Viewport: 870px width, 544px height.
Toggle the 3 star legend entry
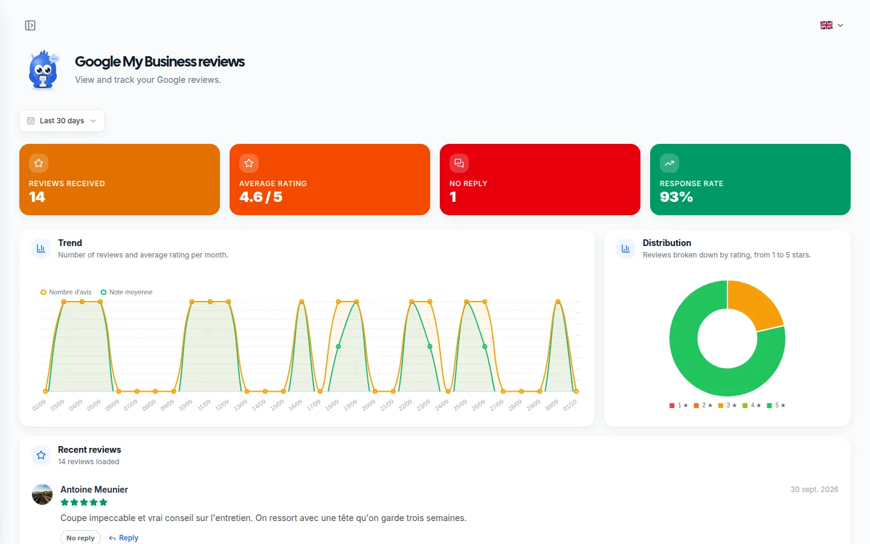(x=727, y=406)
